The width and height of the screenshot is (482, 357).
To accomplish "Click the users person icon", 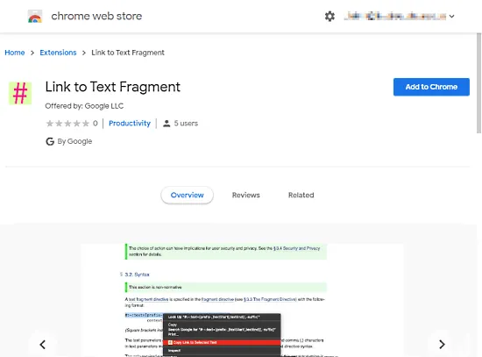I will [167, 124].
